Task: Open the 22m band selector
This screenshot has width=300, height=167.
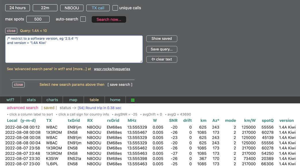Action: pyautogui.click(x=45, y=8)
